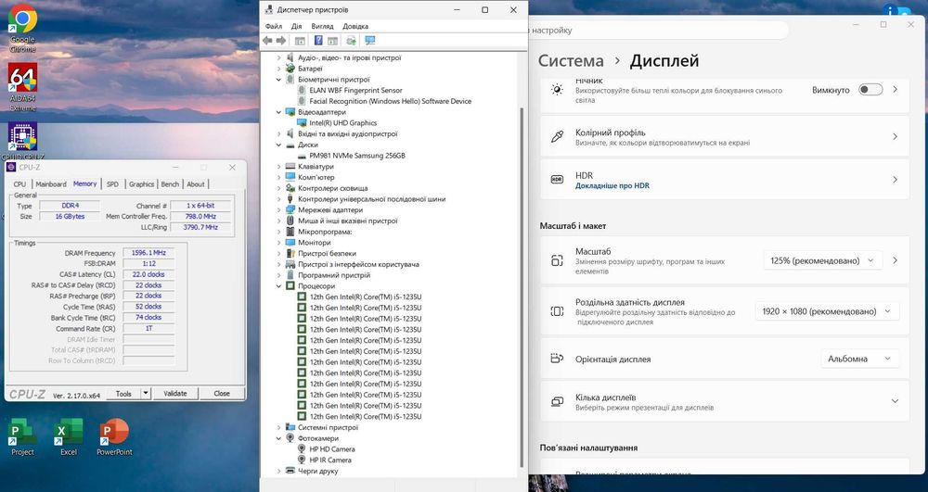928x492 pixels.
Task: Collapse the Відеоадаптери node
Action: click(x=278, y=112)
